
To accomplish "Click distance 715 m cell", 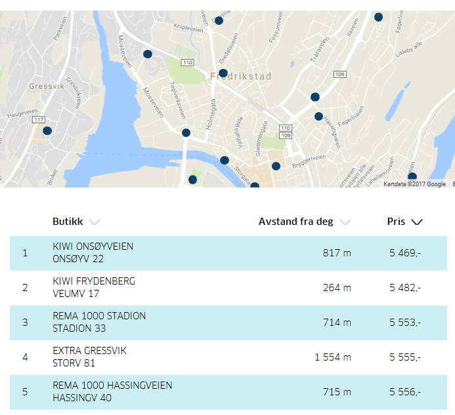I will point(337,392).
